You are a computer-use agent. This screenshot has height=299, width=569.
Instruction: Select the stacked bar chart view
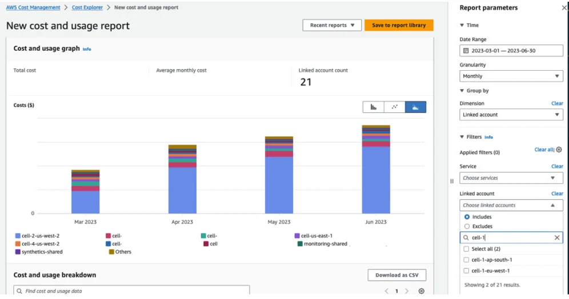click(x=415, y=107)
